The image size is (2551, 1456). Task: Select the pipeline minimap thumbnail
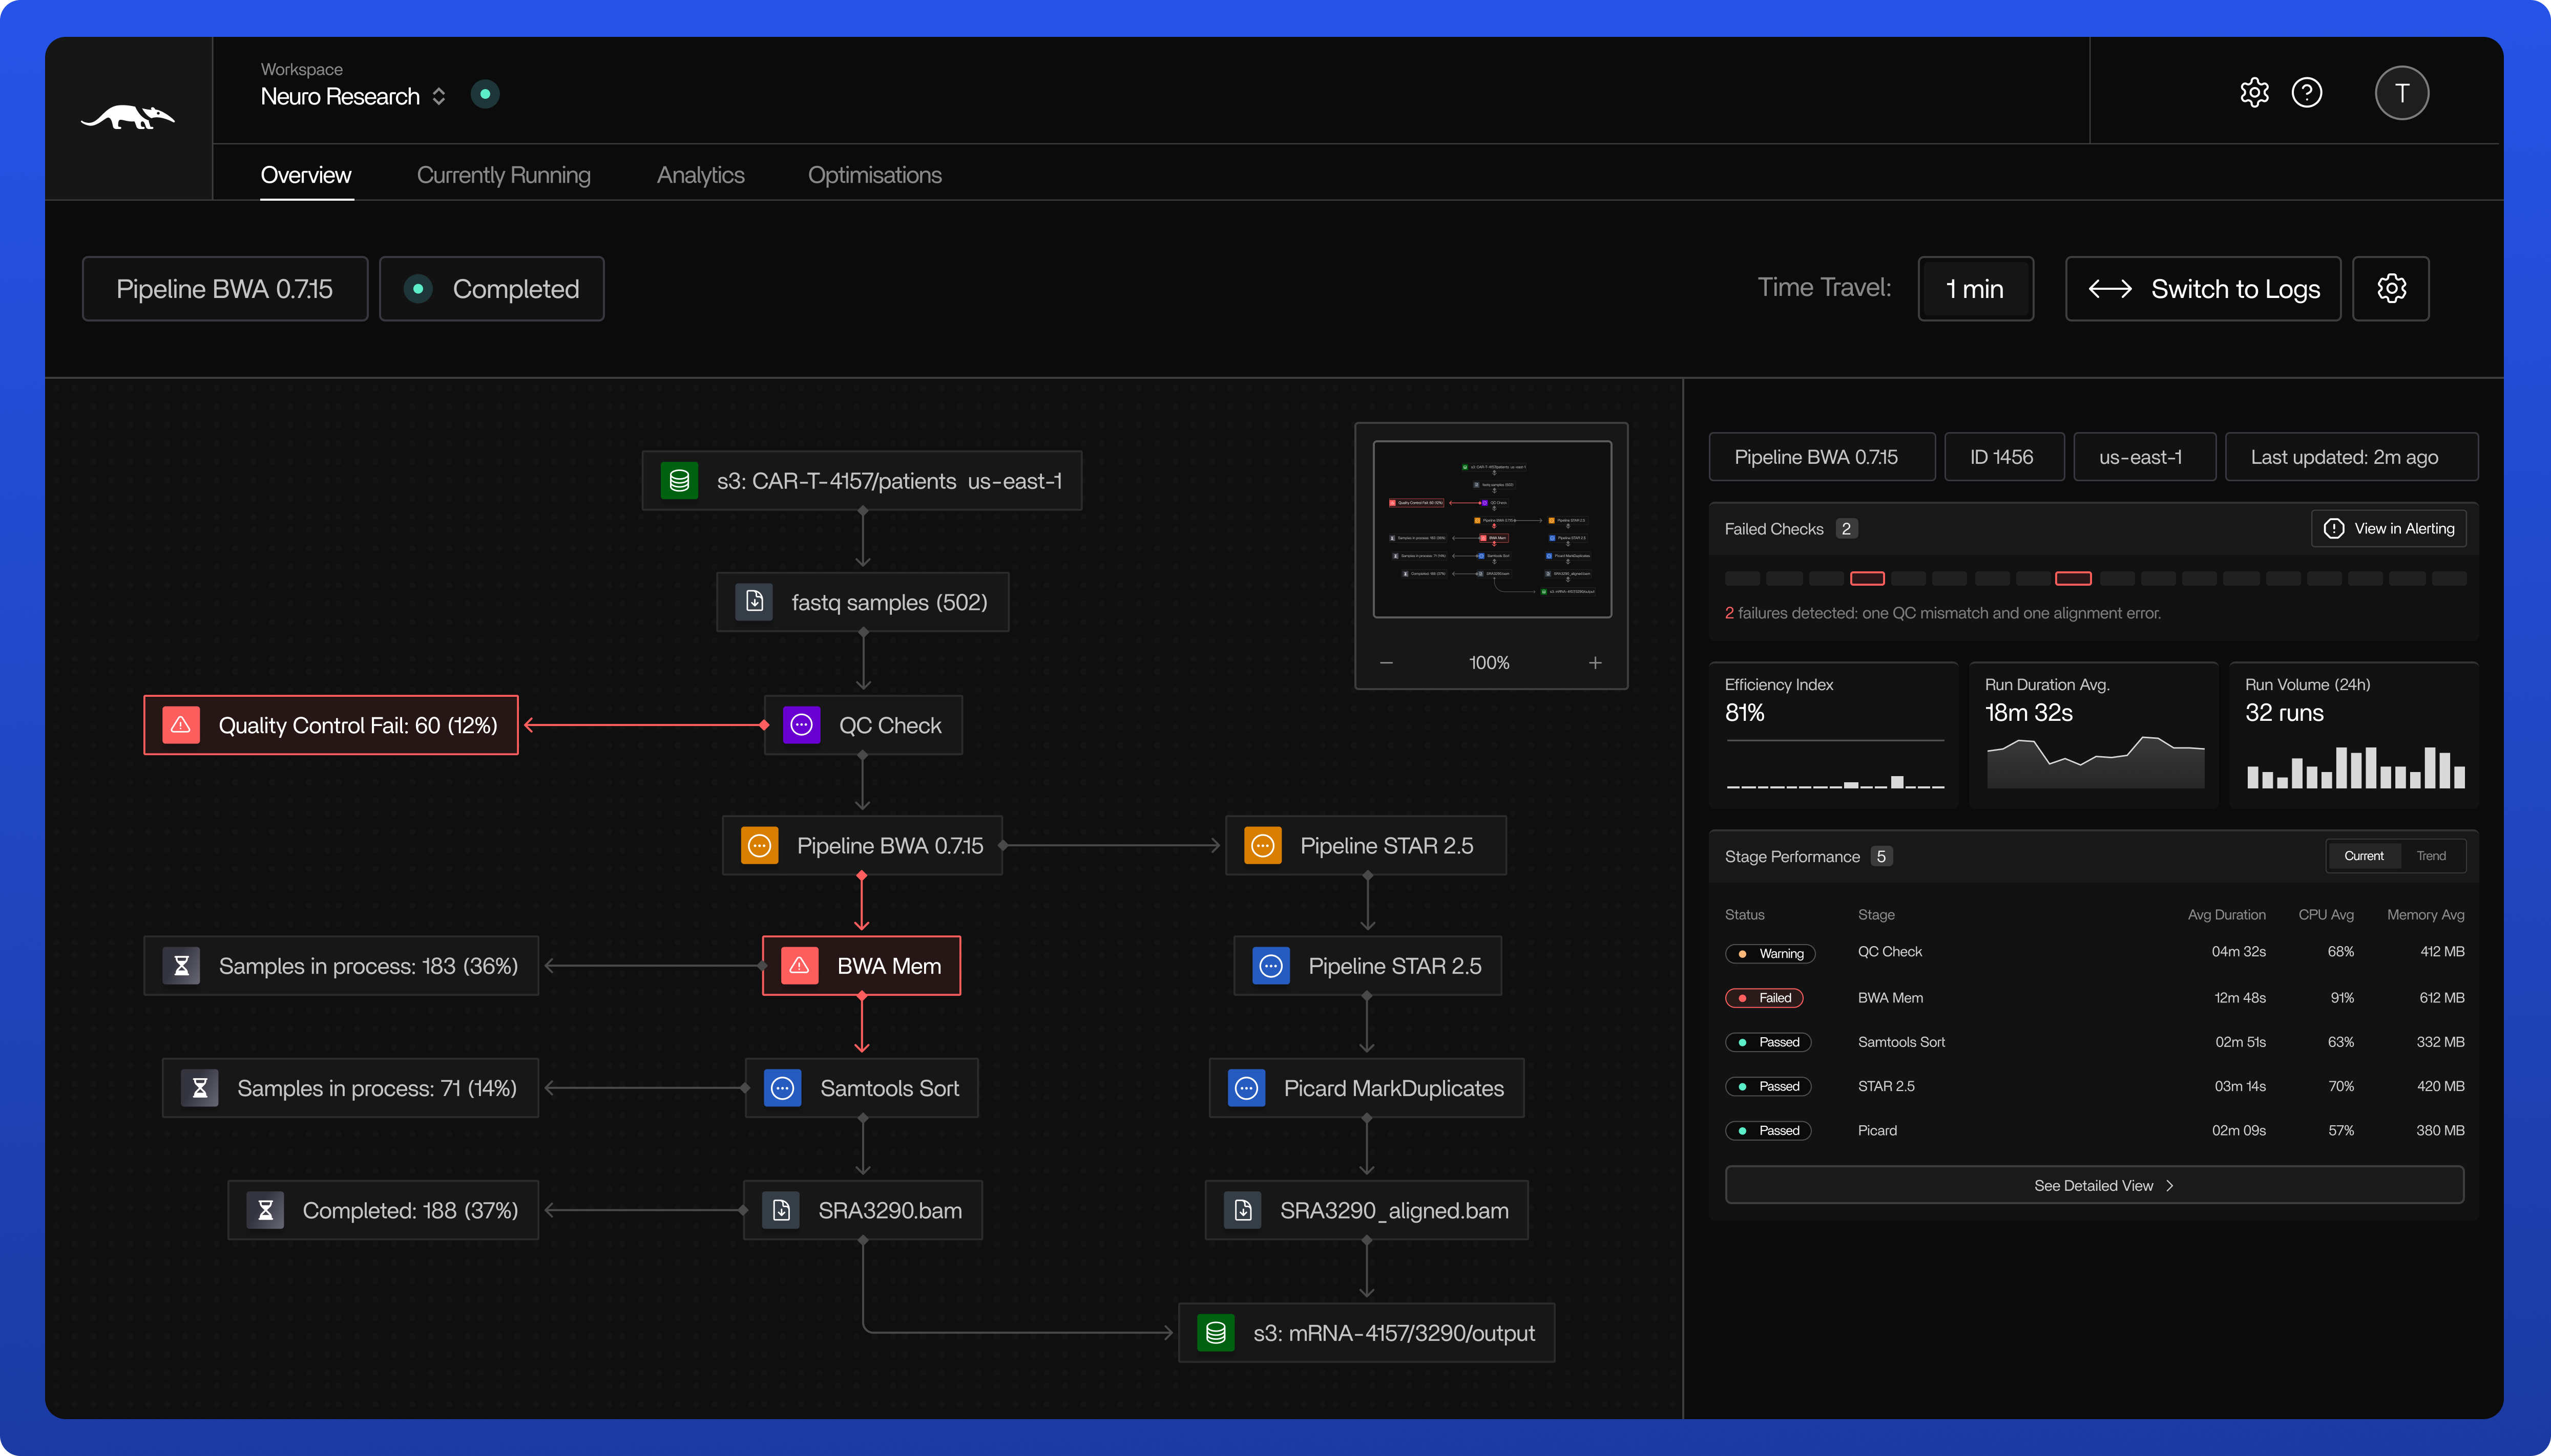pos(1492,529)
